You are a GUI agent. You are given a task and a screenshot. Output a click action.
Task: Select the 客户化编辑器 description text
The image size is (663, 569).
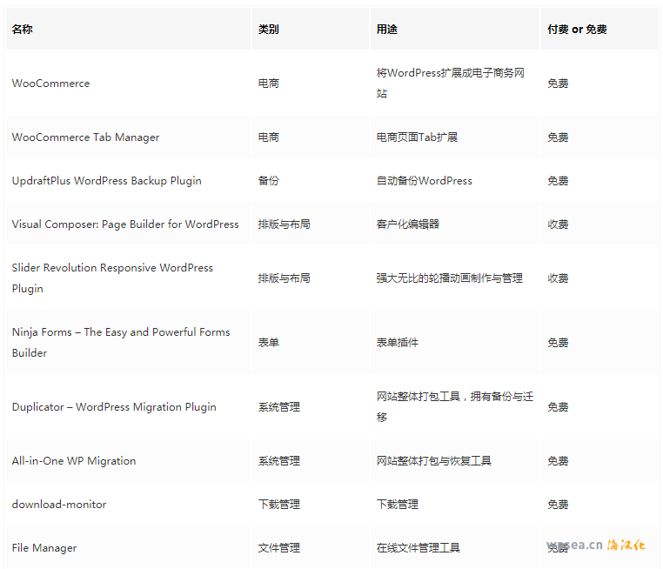408,224
